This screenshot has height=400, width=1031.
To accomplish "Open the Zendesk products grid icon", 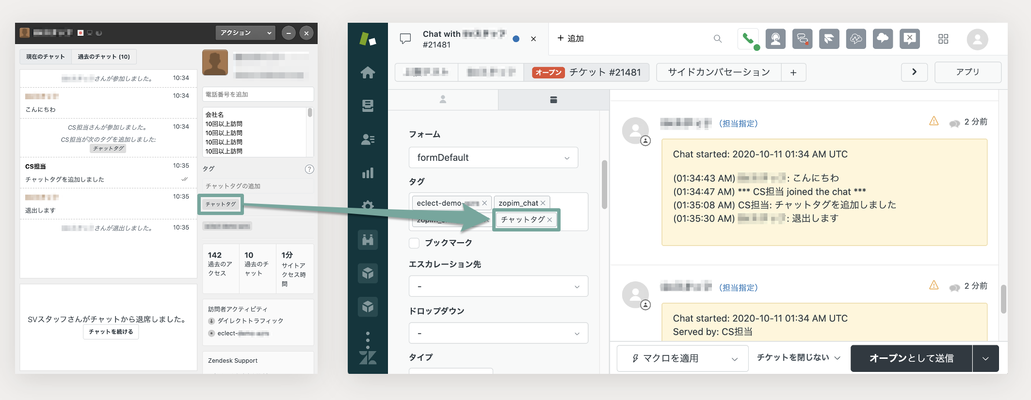I will (x=943, y=39).
